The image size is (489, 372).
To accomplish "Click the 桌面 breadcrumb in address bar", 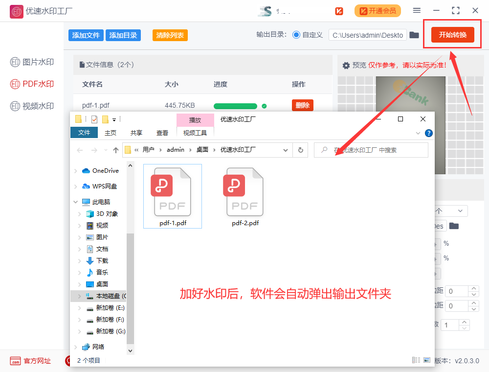I will (x=202, y=150).
